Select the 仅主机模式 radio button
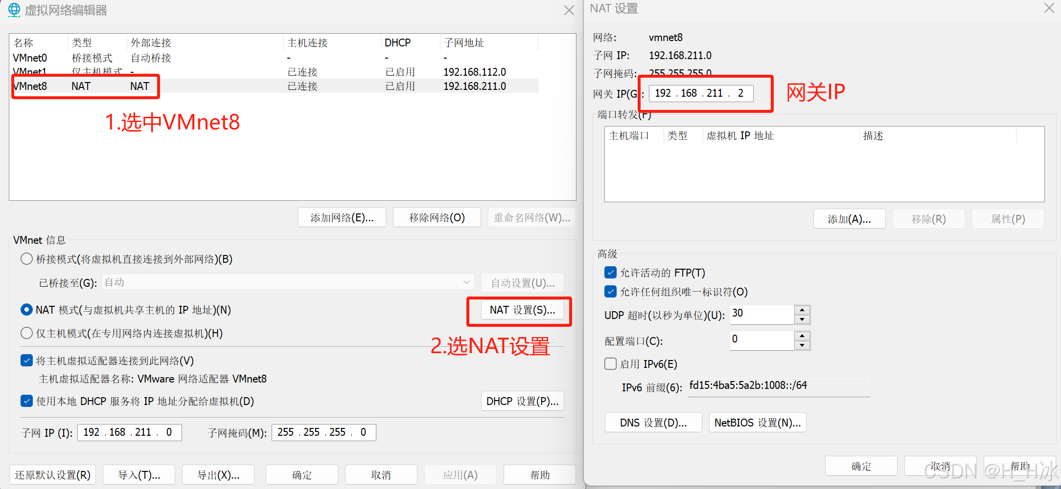Viewport: 1061px width, 489px height. point(26,333)
